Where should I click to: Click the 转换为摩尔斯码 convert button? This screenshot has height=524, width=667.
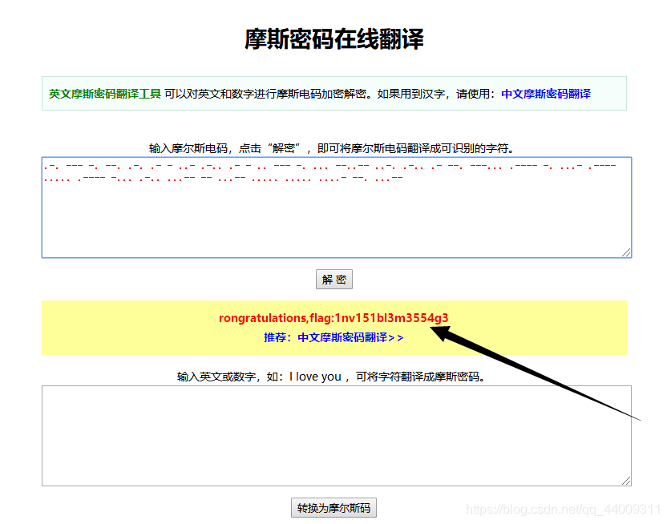point(334,508)
